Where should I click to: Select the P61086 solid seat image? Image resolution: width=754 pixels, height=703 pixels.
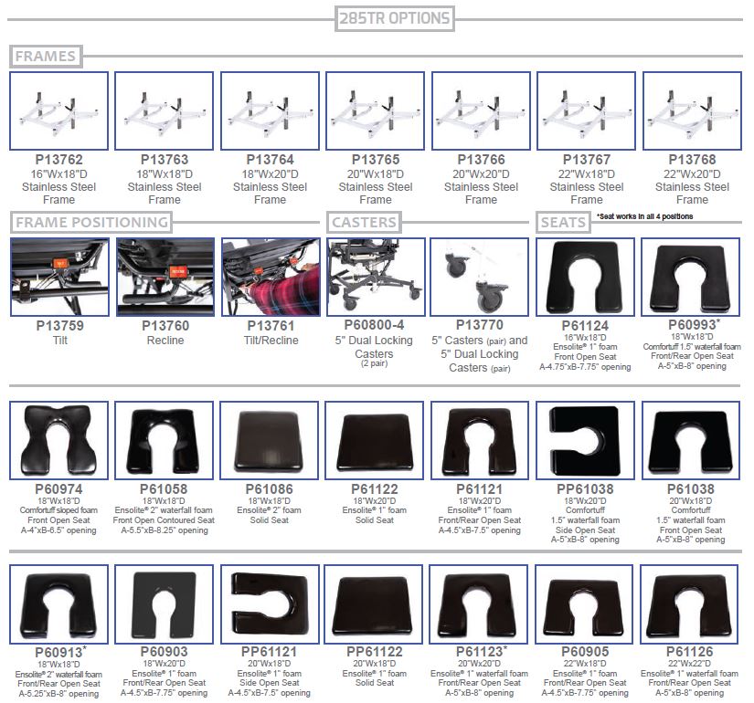pos(270,440)
